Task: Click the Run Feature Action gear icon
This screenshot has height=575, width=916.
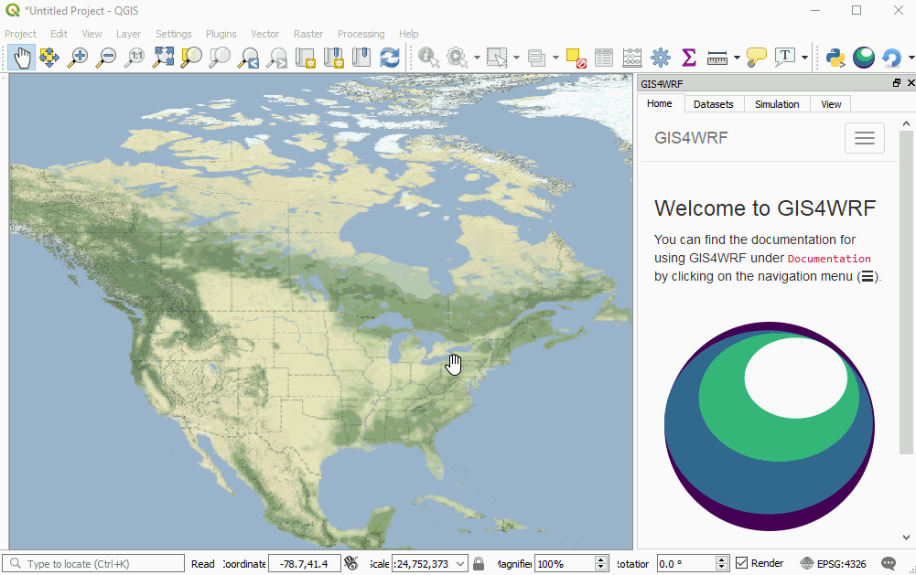Action: pos(457,58)
